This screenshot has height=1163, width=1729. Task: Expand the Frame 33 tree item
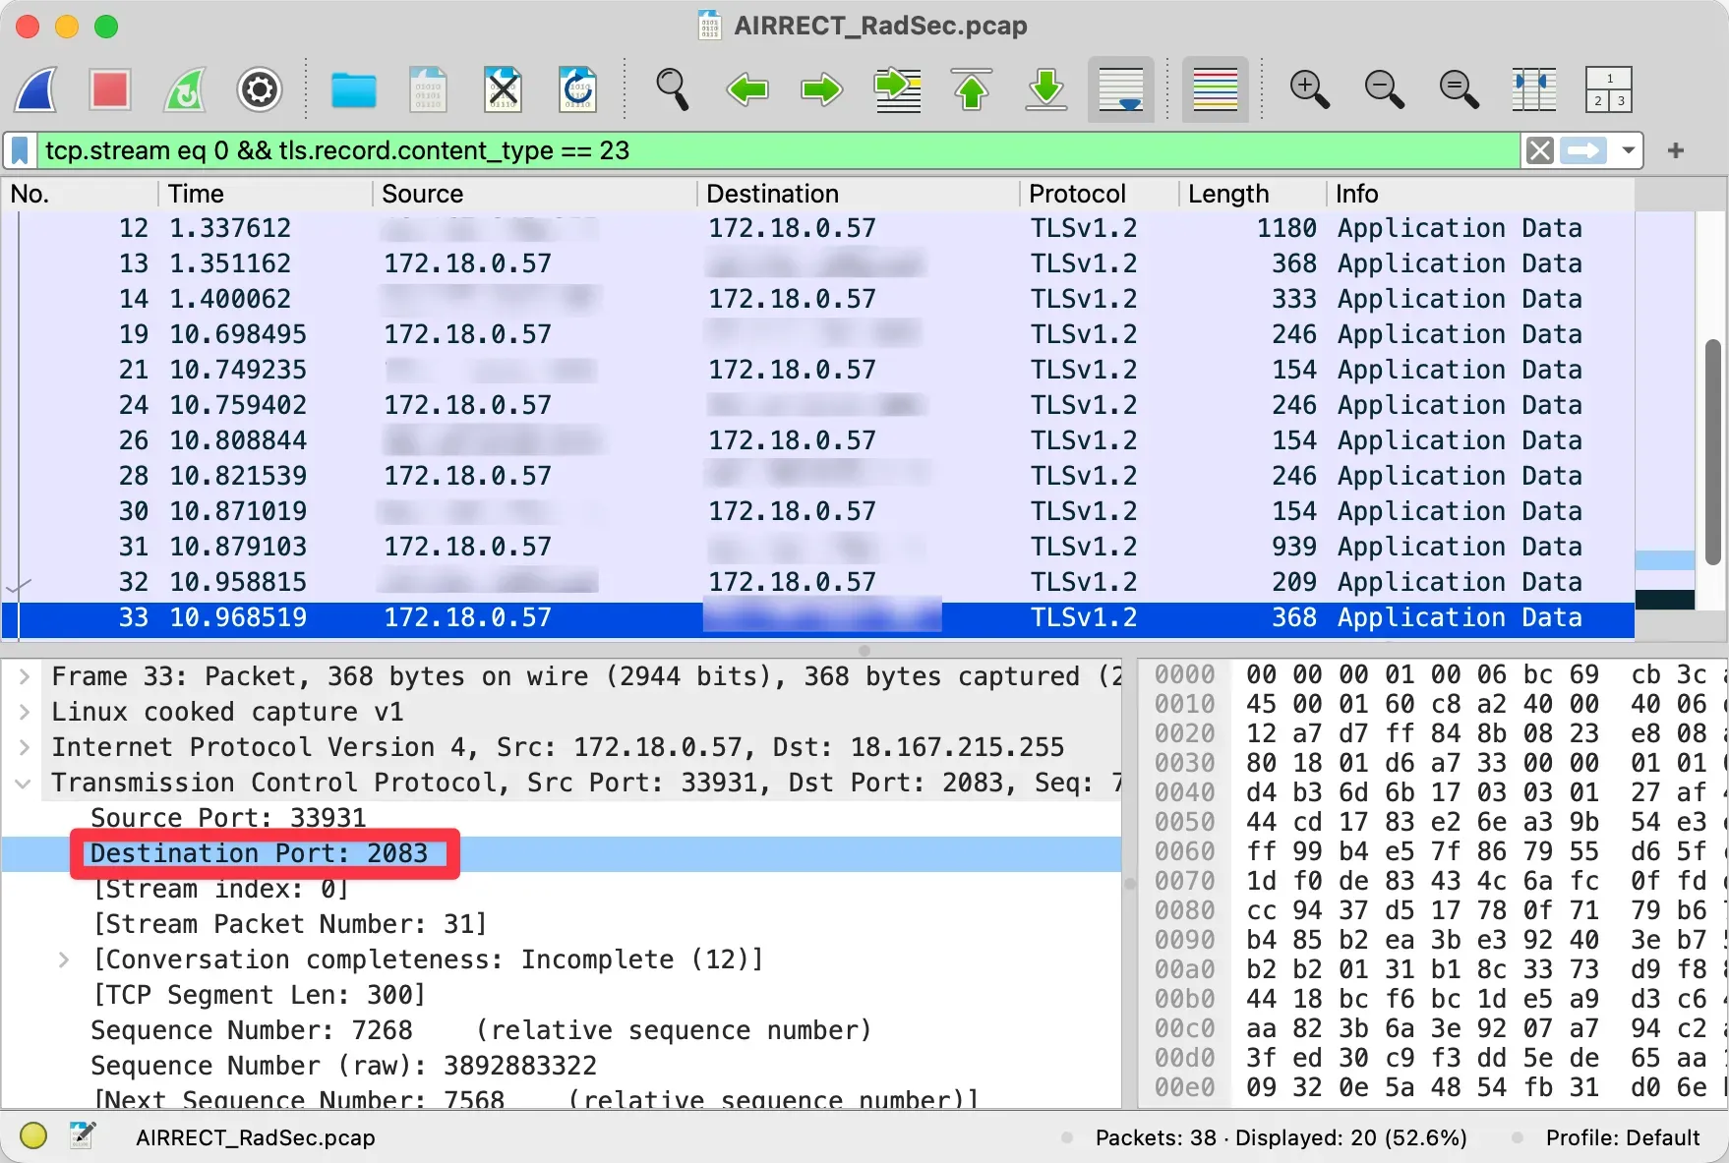(x=25, y=676)
